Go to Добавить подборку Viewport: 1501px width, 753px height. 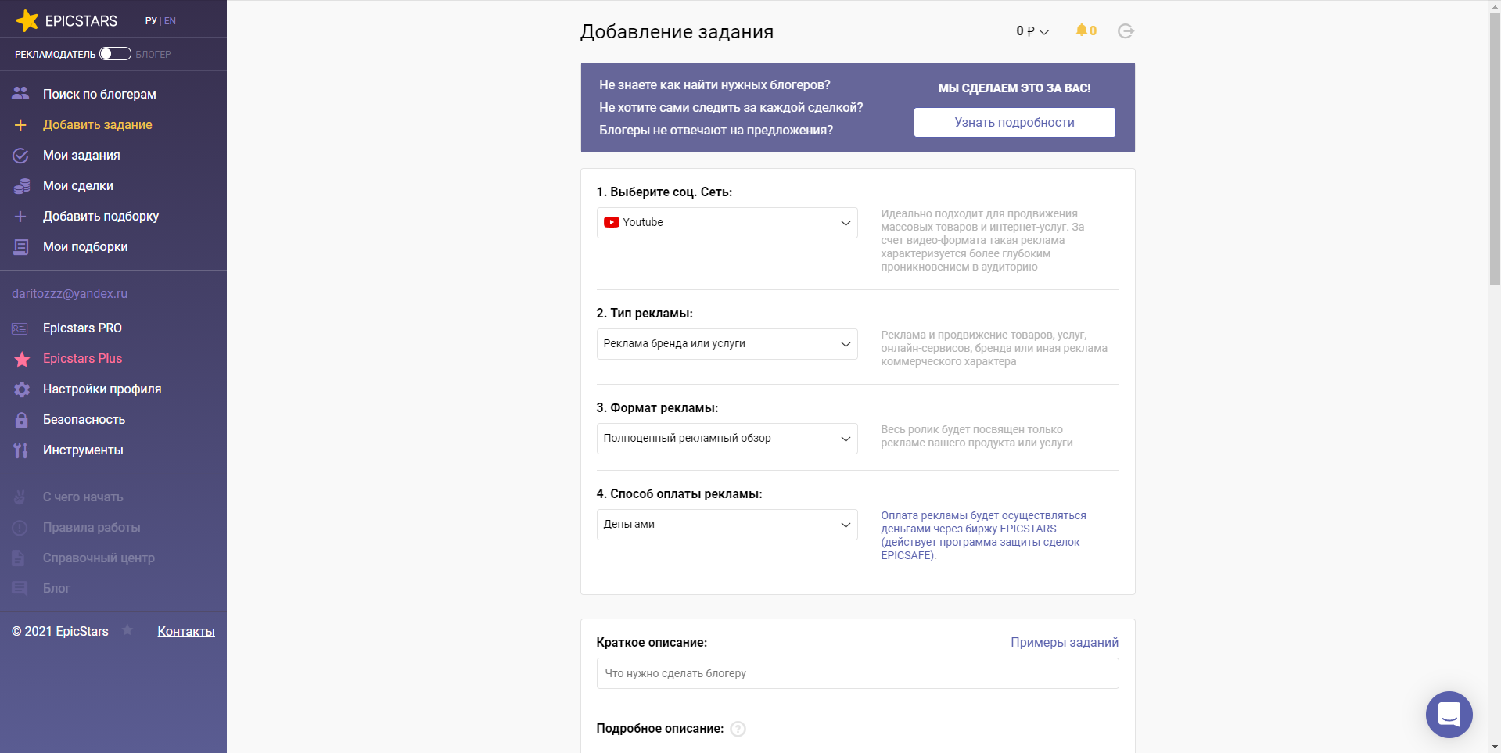101,216
